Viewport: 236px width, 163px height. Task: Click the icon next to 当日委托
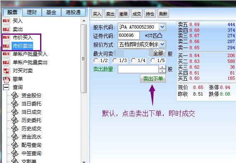(15, 104)
